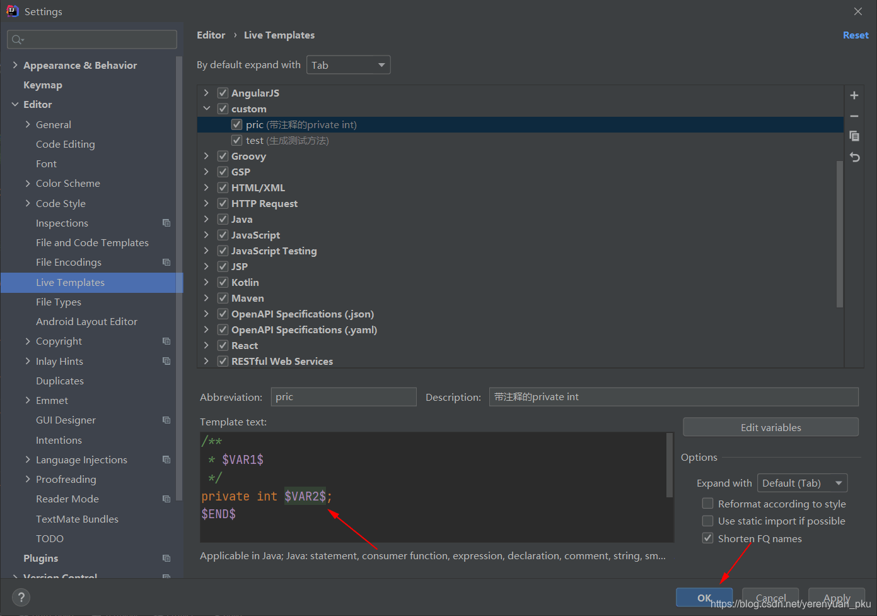877x616 pixels.
Task: Remove selected template with minus icon
Action: [x=854, y=116]
